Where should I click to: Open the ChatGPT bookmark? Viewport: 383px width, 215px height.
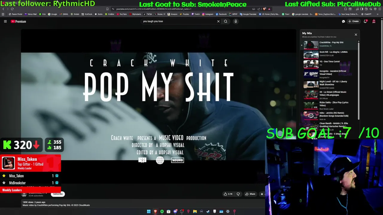pyautogui.click(x=366, y=14)
